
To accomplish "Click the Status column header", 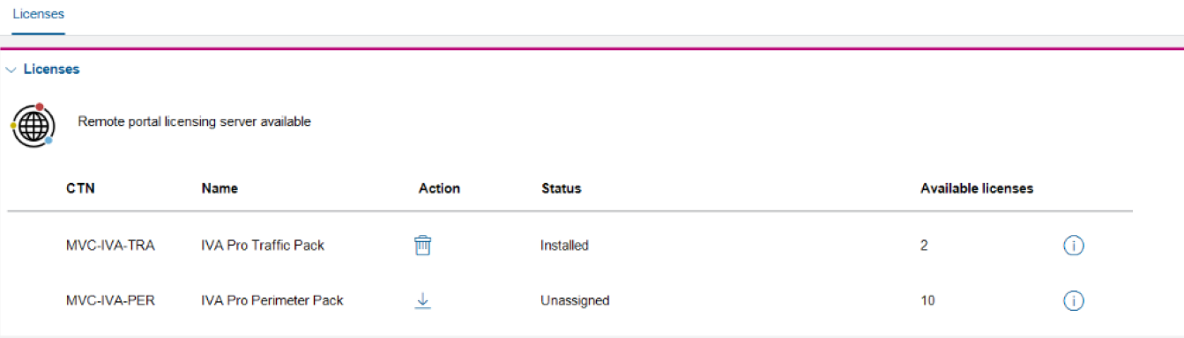I will 561,188.
